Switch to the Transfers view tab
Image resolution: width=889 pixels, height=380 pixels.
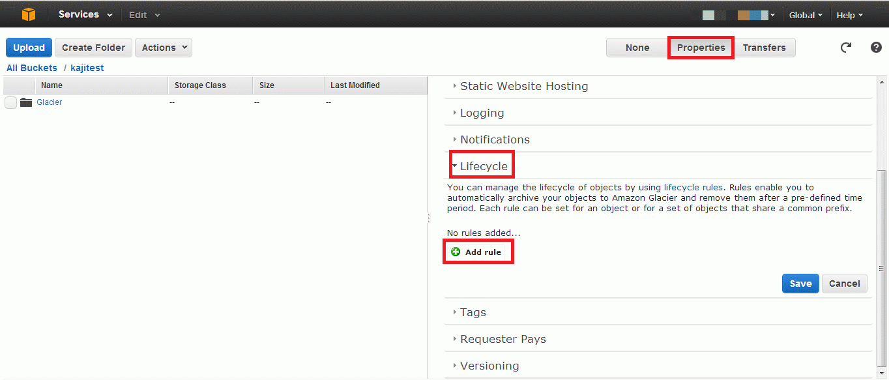click(x=764, y=48)
